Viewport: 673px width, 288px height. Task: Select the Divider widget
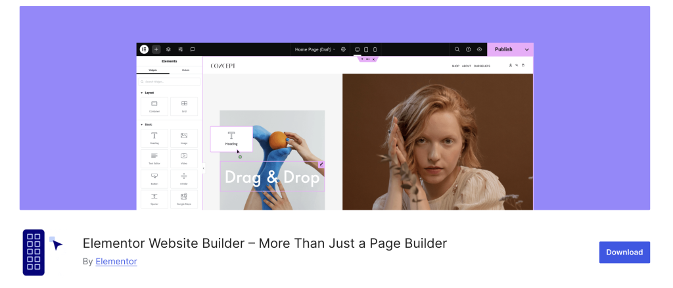pyautogui.click(x=184, y=179)
